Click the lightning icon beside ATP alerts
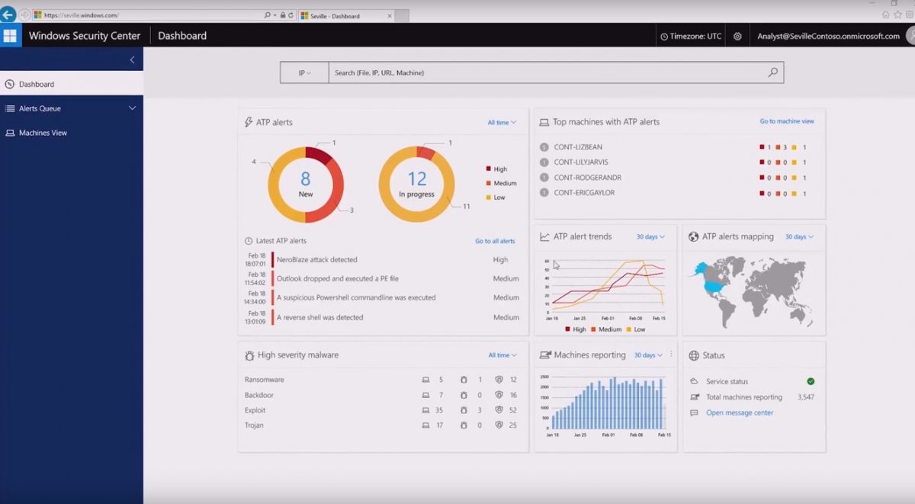 coord(249,122)
